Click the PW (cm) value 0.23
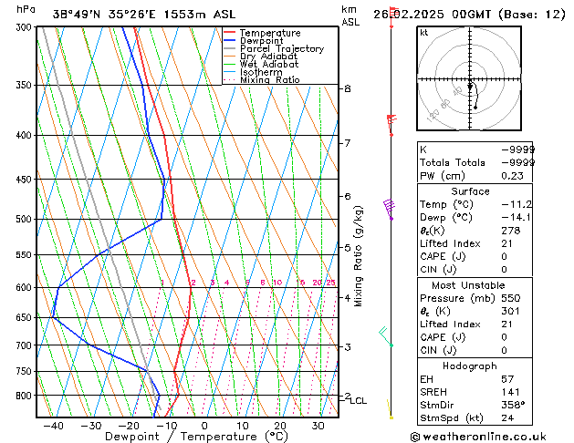Image resolution: width=574 pixels, height=443 pixels. 512,176
